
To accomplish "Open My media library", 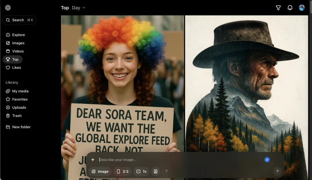I will pos(17,91).
